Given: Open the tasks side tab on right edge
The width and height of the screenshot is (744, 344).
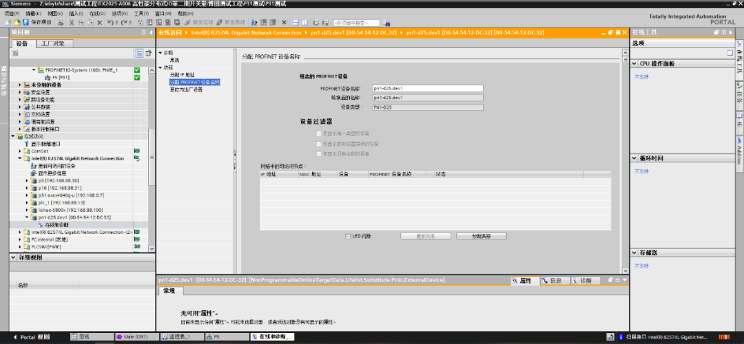Looking at the screenshot, I should 739,95.
